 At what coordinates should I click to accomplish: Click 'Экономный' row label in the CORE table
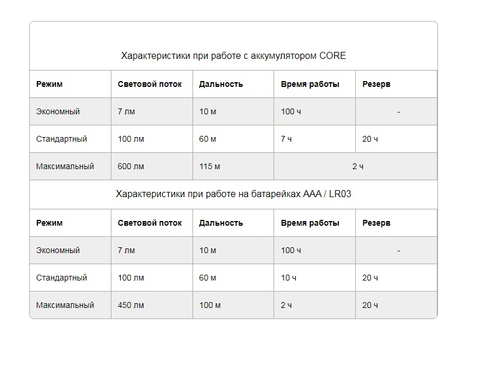(58, 111)
